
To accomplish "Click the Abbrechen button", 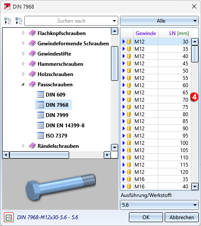I will [182, 217].
